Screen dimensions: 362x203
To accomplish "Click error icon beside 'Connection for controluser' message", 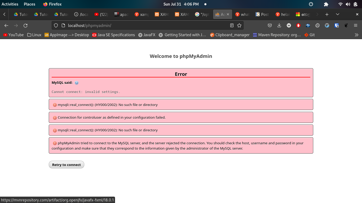I will tap(55, 118).
